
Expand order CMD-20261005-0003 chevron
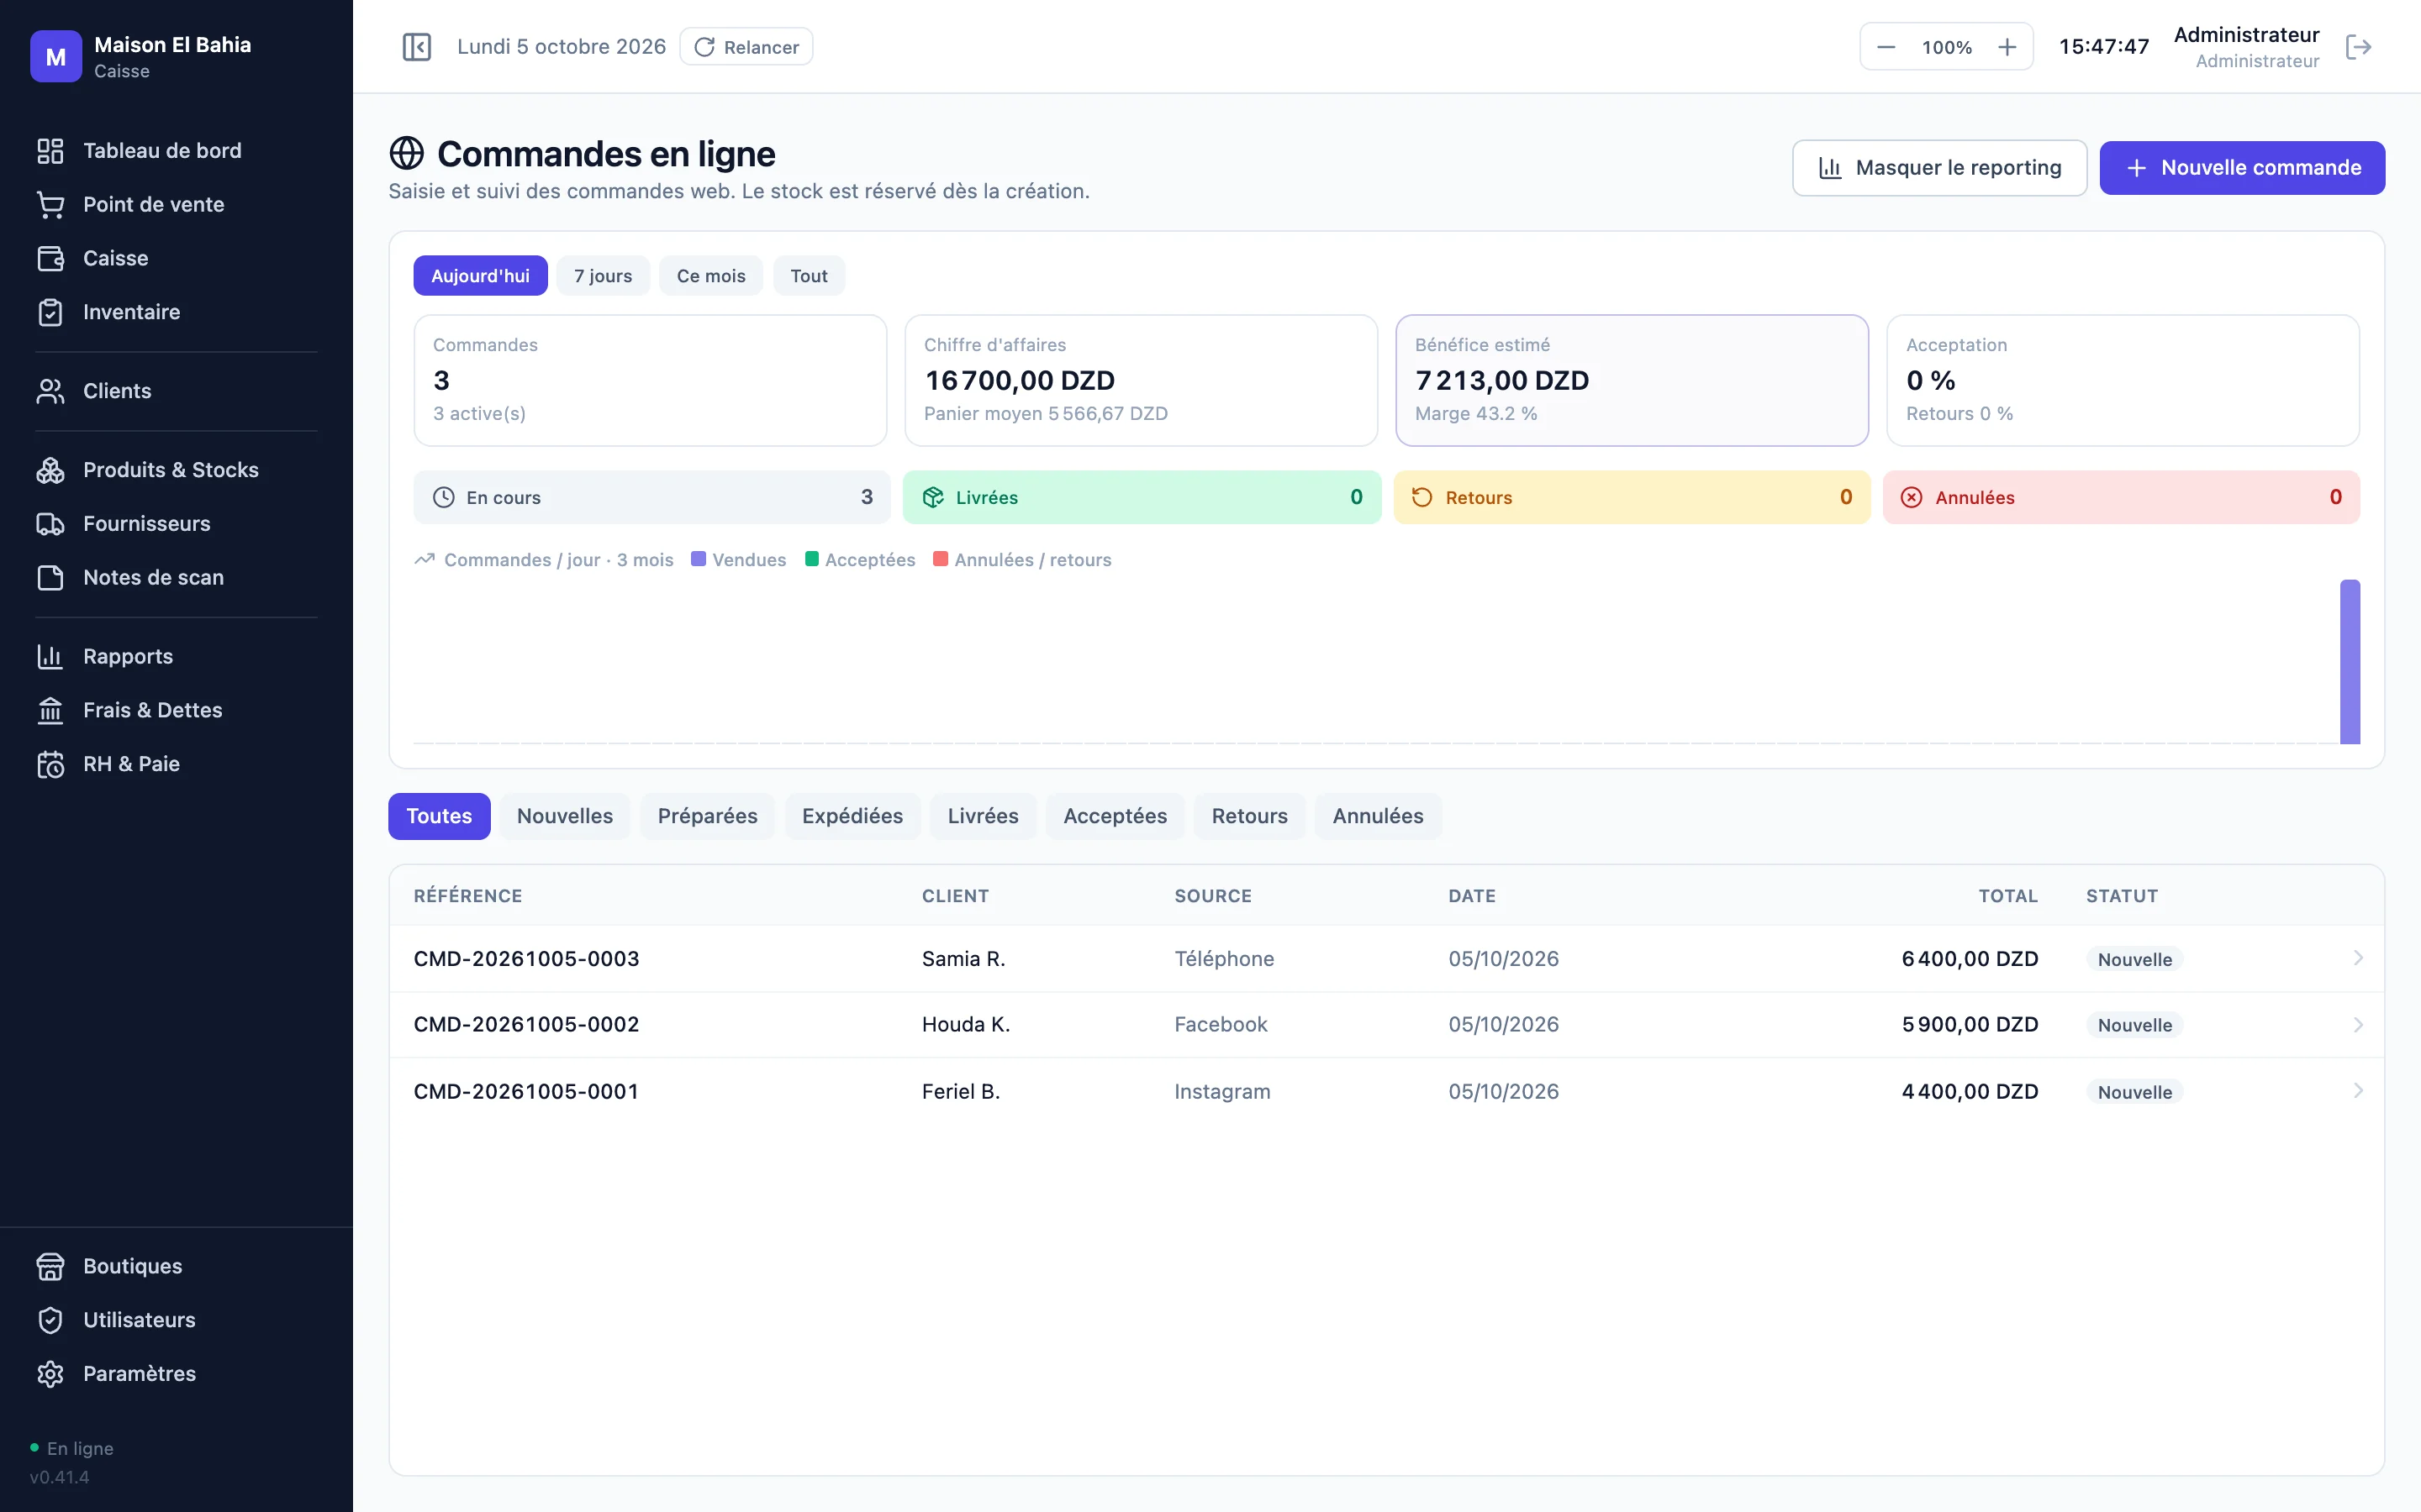pos(2358,958)
